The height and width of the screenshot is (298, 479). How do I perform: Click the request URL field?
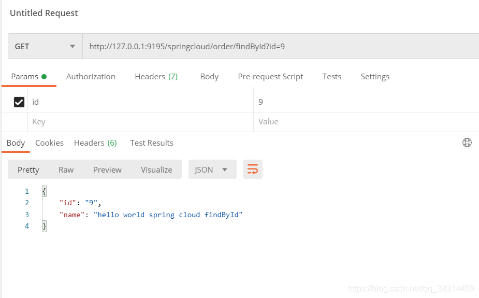(281, 47)
